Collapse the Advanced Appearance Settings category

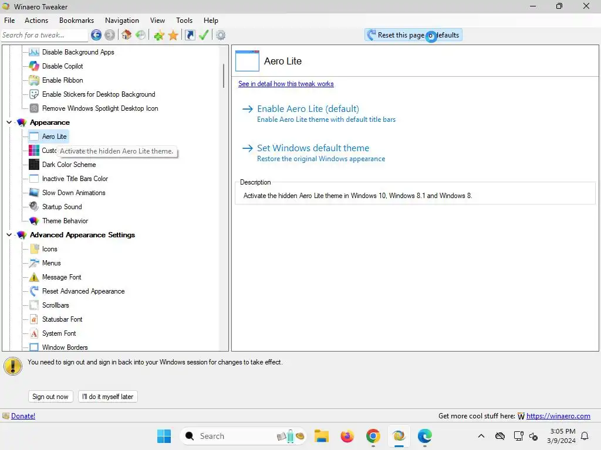pyautogui.click(x=9, y=235)
